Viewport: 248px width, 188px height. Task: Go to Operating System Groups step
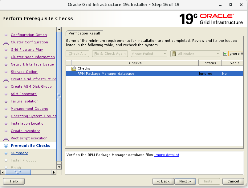pos(34,116)
